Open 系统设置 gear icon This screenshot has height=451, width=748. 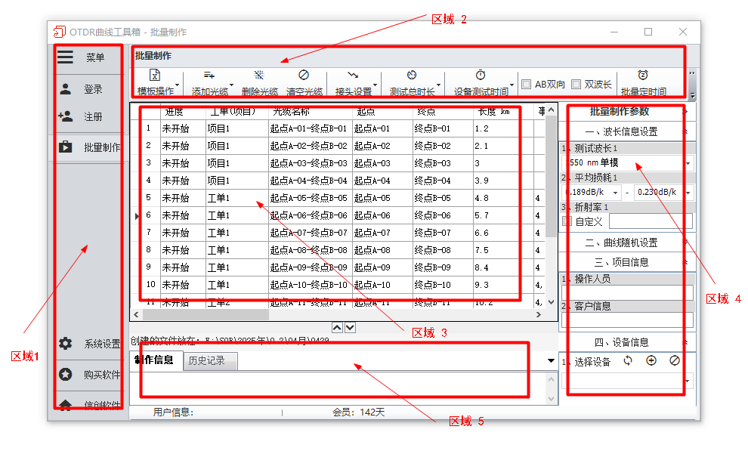coord(66,344)
